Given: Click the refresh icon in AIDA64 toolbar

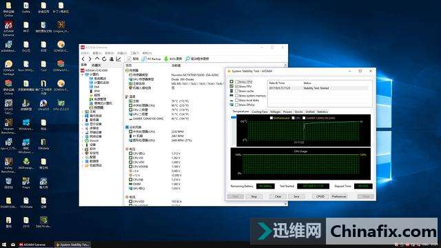Looking at the screenshot, I should (x=104, y=59).
